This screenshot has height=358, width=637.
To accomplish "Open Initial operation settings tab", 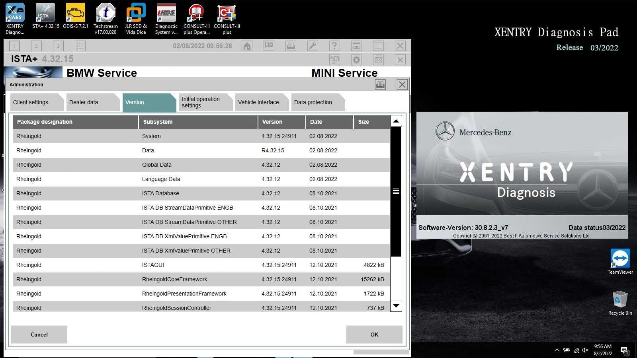I will [x=205, y=102].
